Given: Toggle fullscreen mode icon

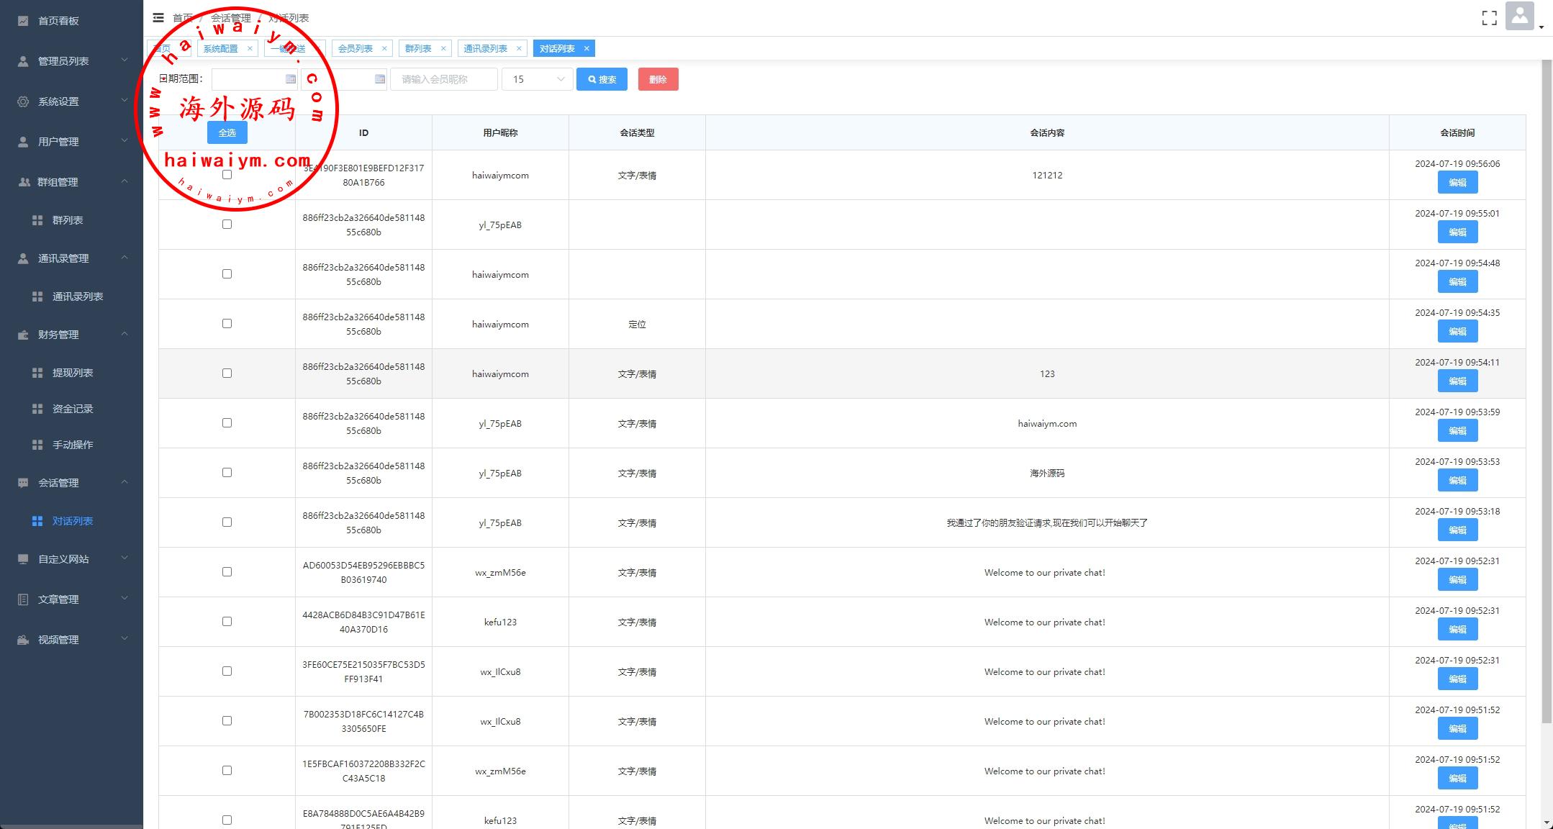Looking at the screenshot, I should 1489,19.
